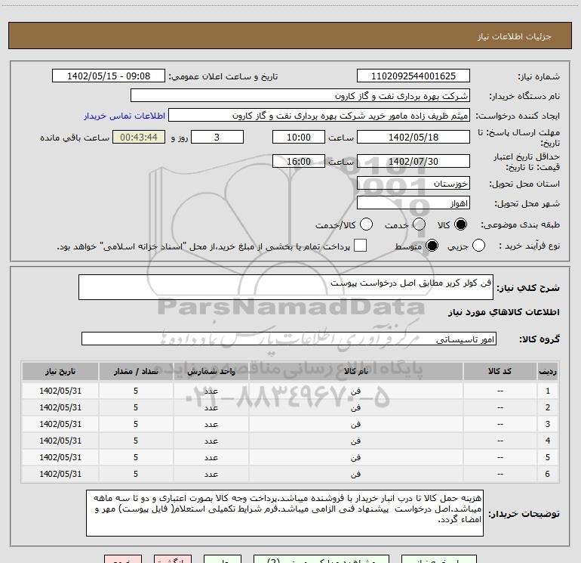Tick the اسناد خزانه اسلامی payment checkbox

click(x=360, y=246)
